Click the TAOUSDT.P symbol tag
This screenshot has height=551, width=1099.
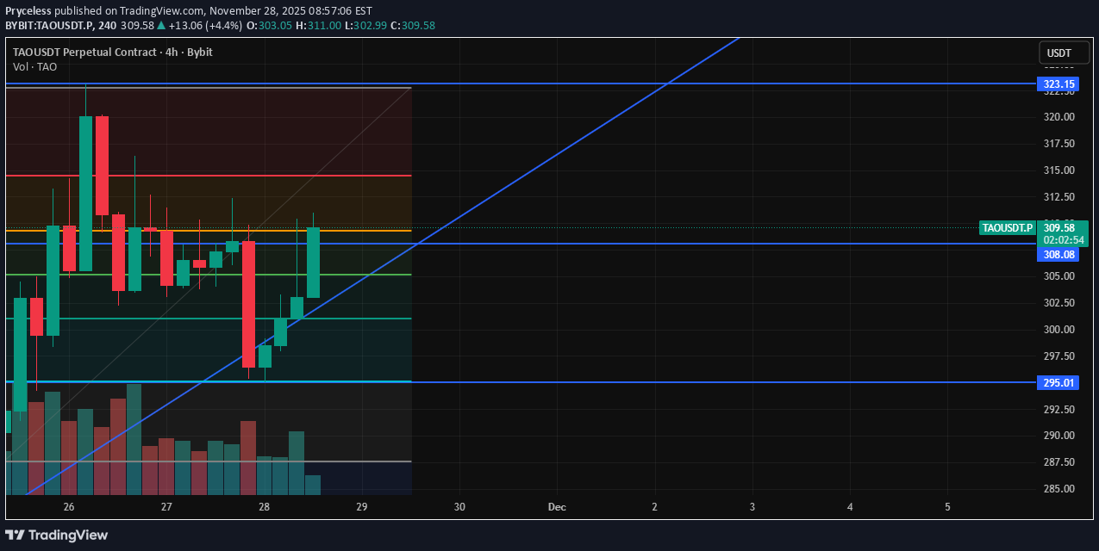[x=1008, y=228]
